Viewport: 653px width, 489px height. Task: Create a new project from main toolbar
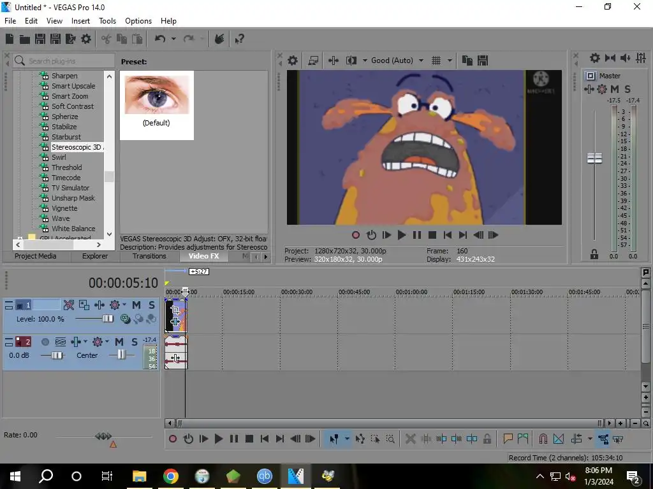click(9, 39)
